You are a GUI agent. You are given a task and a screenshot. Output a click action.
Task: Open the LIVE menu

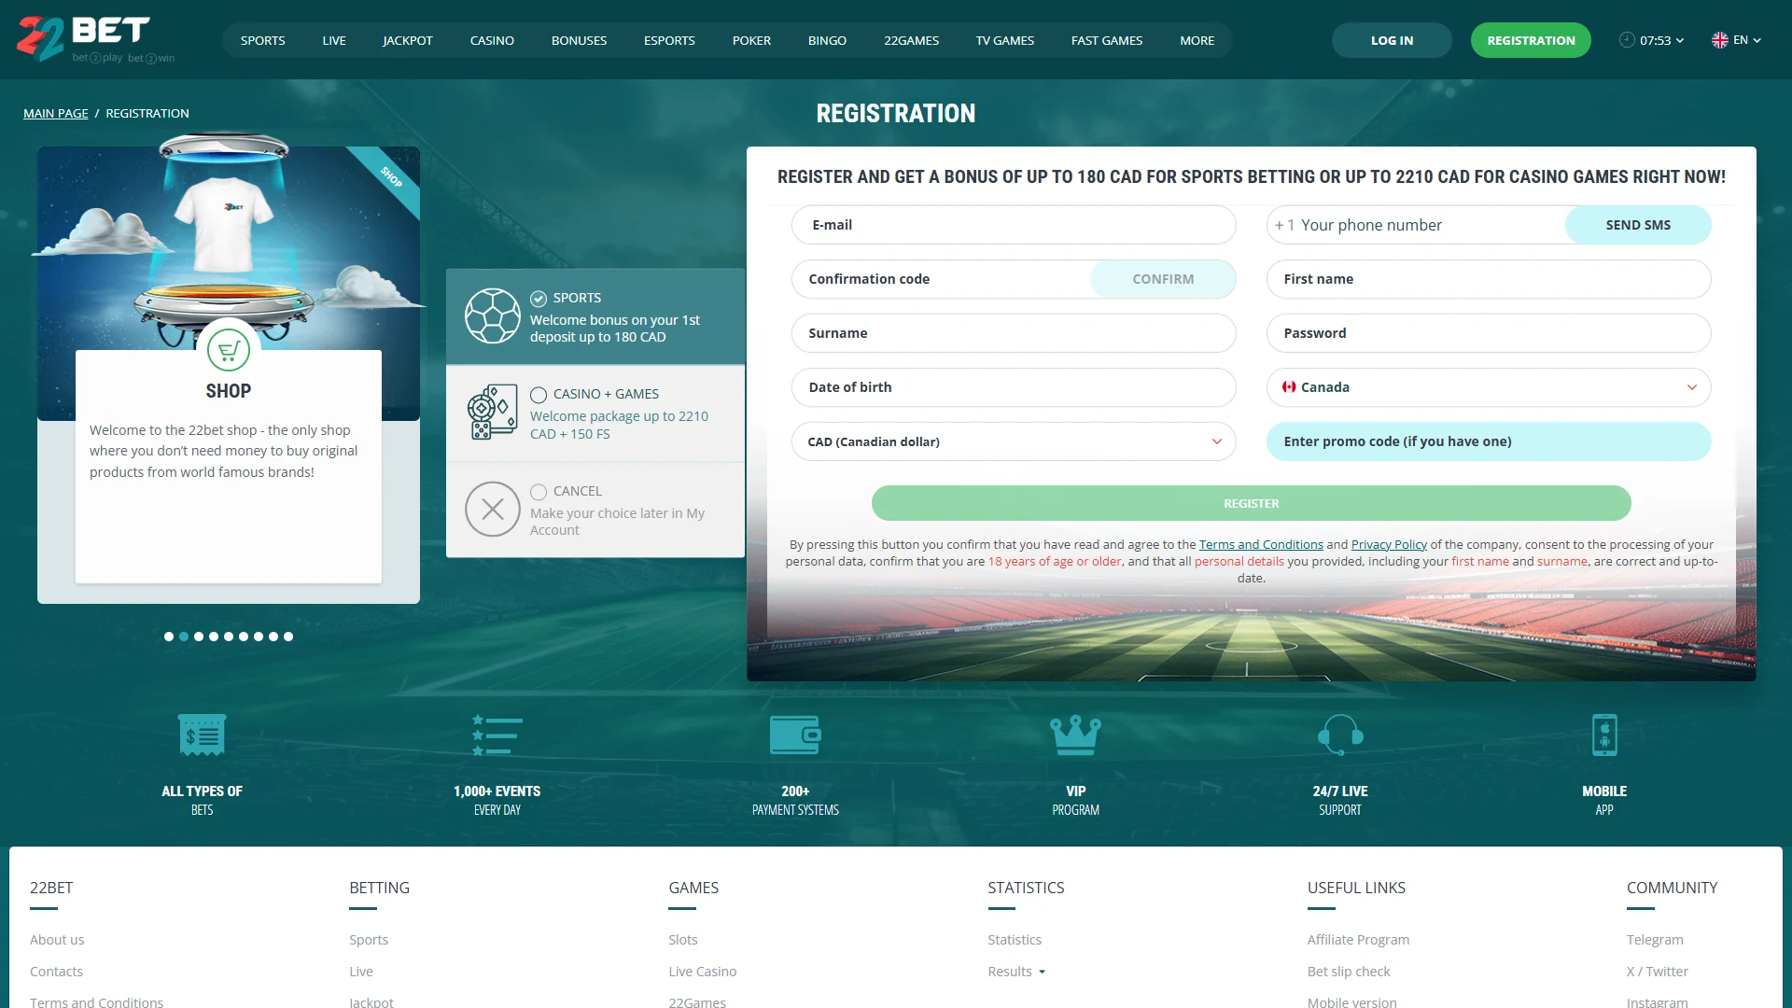pos(334,40)
